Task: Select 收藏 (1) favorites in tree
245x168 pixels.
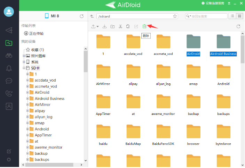Action: pyautogui.click(x=35, y=50)
